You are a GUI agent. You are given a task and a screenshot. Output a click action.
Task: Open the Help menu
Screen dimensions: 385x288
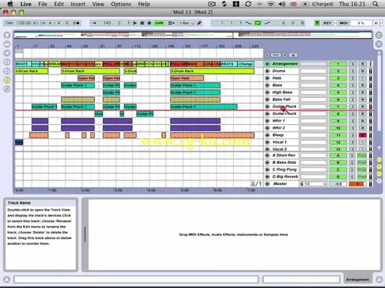[x=144, y=4]
